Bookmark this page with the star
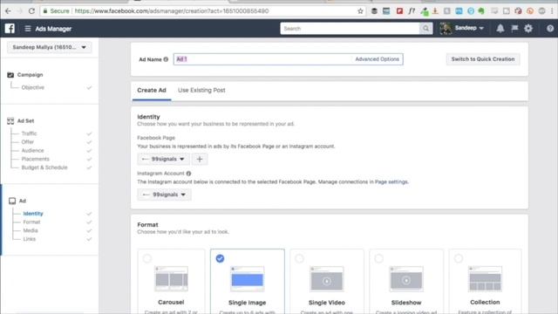558x314 pixels. (x=360, y=11)
